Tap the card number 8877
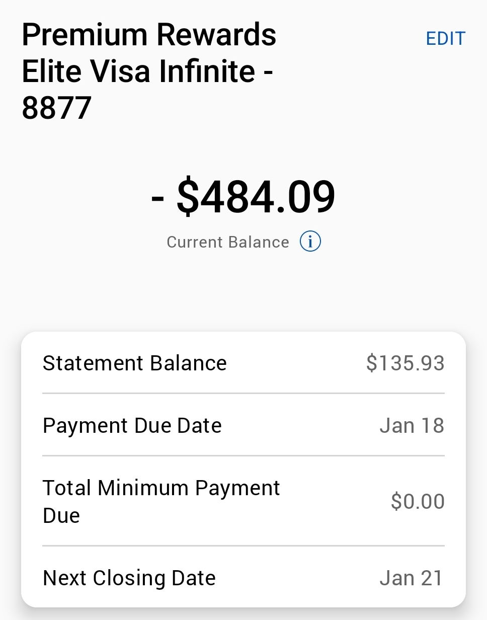 [56, 107]
